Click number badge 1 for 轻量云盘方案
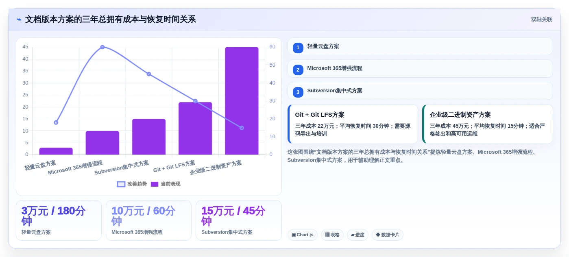The width and height of the screenshot is (569, 257). pyautogui.click(x=298, y=48)
